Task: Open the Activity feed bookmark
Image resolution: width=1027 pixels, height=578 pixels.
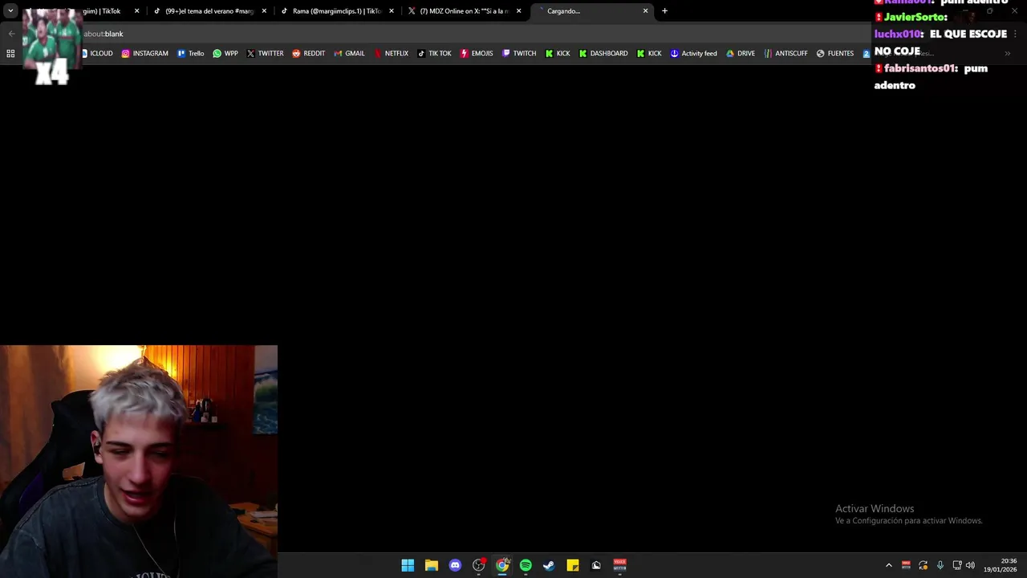Action: pyautogui.click(x=693, y=54)
